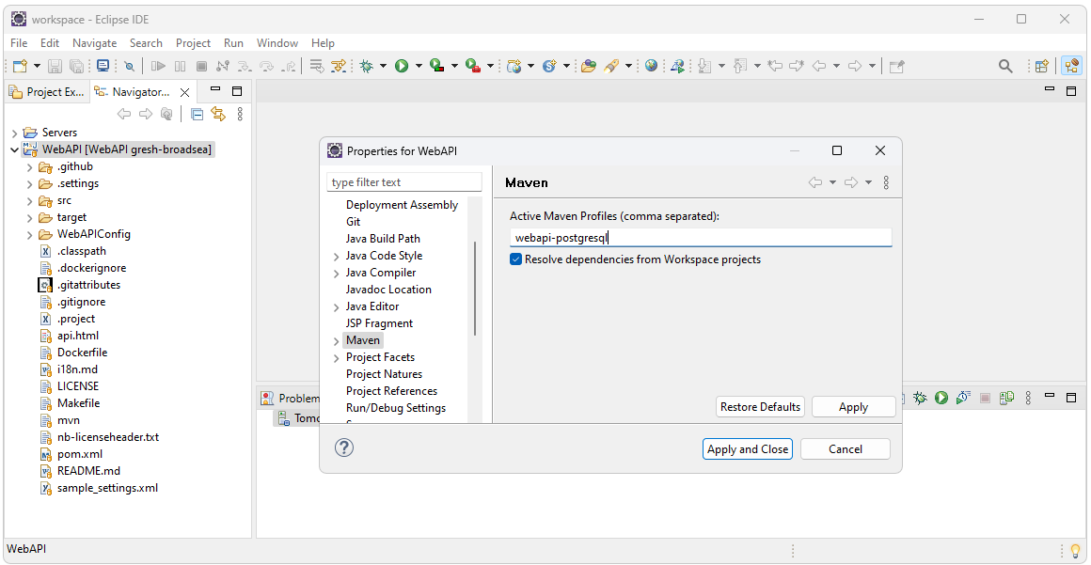Select Run/Debug Settings in properties tree

tap(396, 408)
